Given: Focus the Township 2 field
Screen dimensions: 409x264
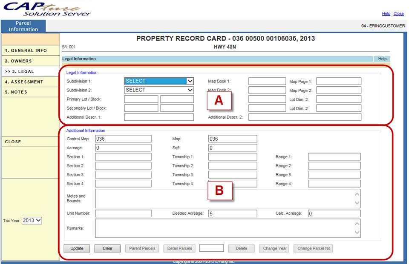Looking at the screenshot, I should [233, 166].
